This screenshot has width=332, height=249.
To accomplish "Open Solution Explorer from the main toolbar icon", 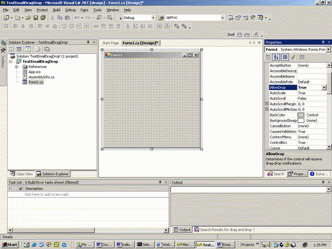I will tap(231, 18).
